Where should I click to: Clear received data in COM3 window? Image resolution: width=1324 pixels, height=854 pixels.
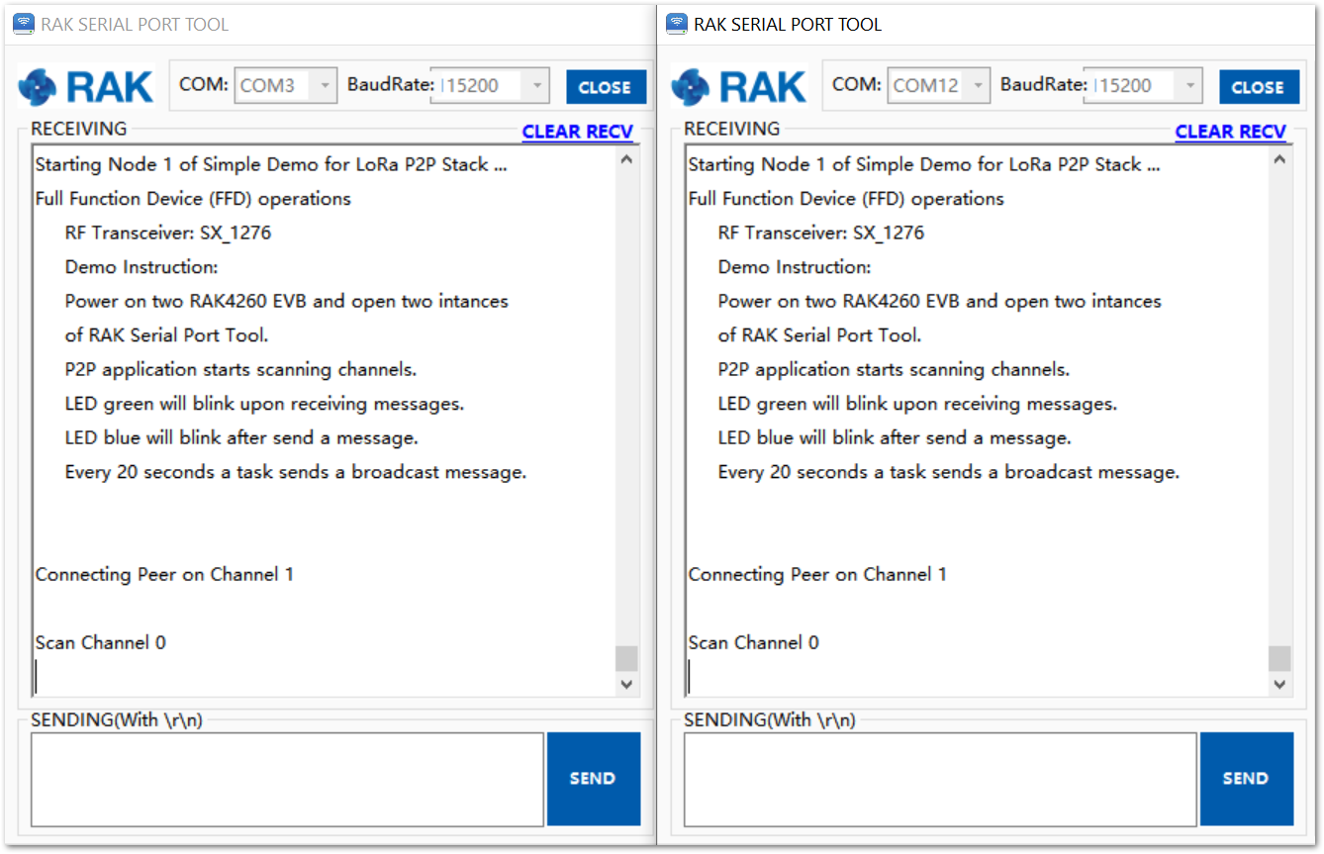point(578,132)
